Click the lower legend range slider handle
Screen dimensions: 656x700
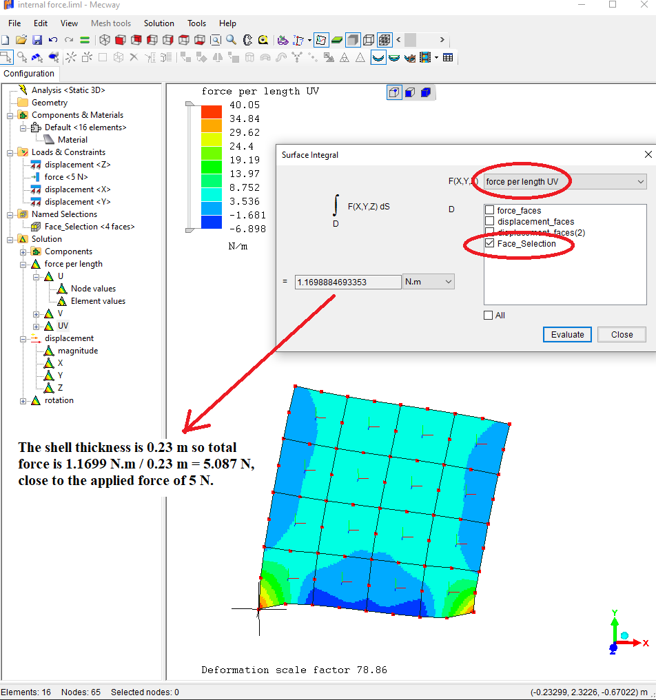tap(189, 230)
